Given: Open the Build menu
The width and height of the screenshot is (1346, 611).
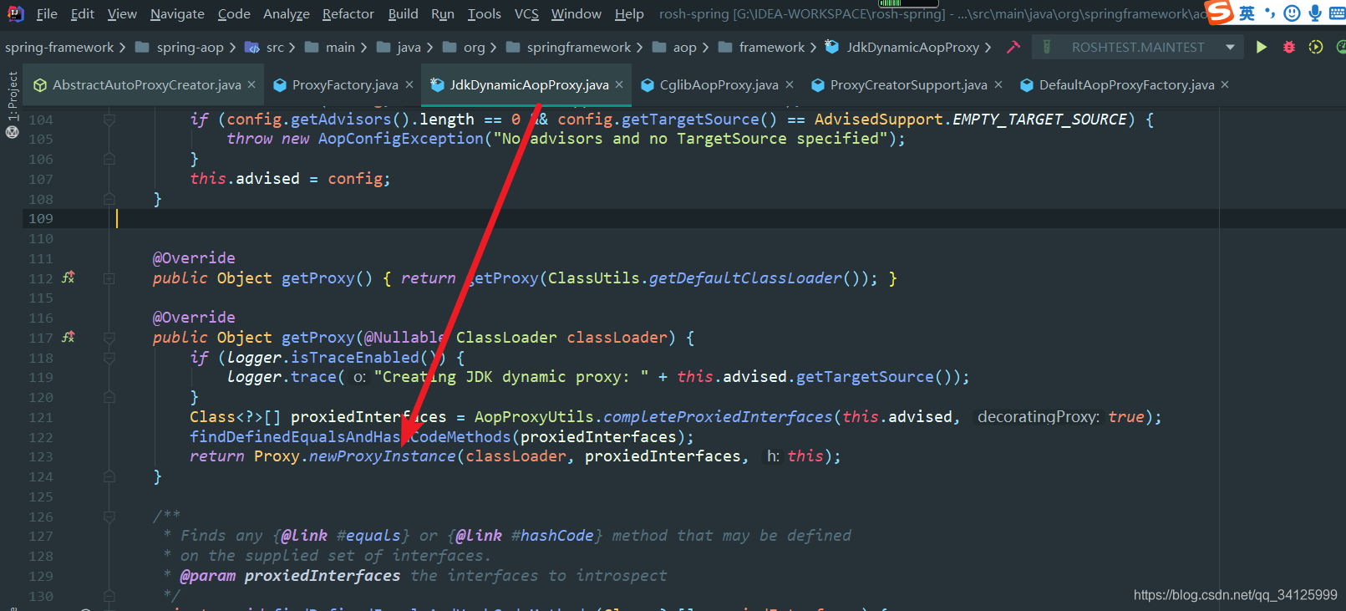Looking at the screenshot, I should (403, 13).
